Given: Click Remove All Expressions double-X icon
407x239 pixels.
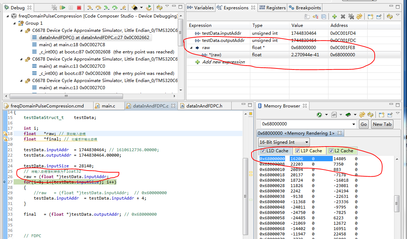Looking at the screenshot, I should [351, 16].
